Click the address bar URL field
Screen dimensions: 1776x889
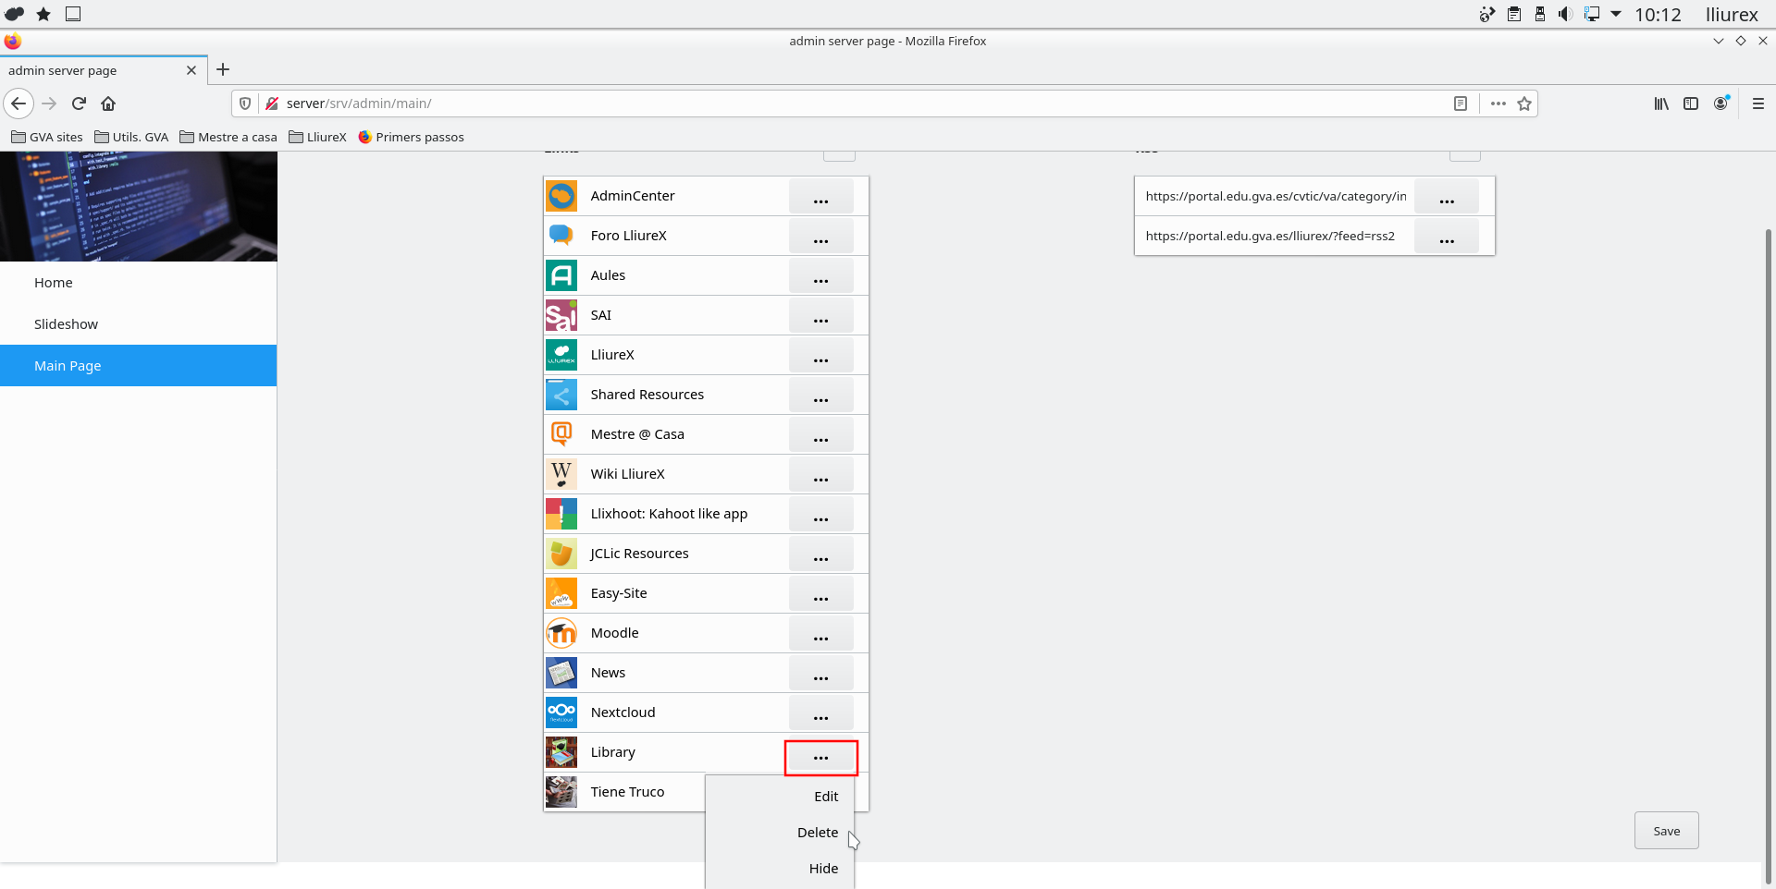click(832, 104)
